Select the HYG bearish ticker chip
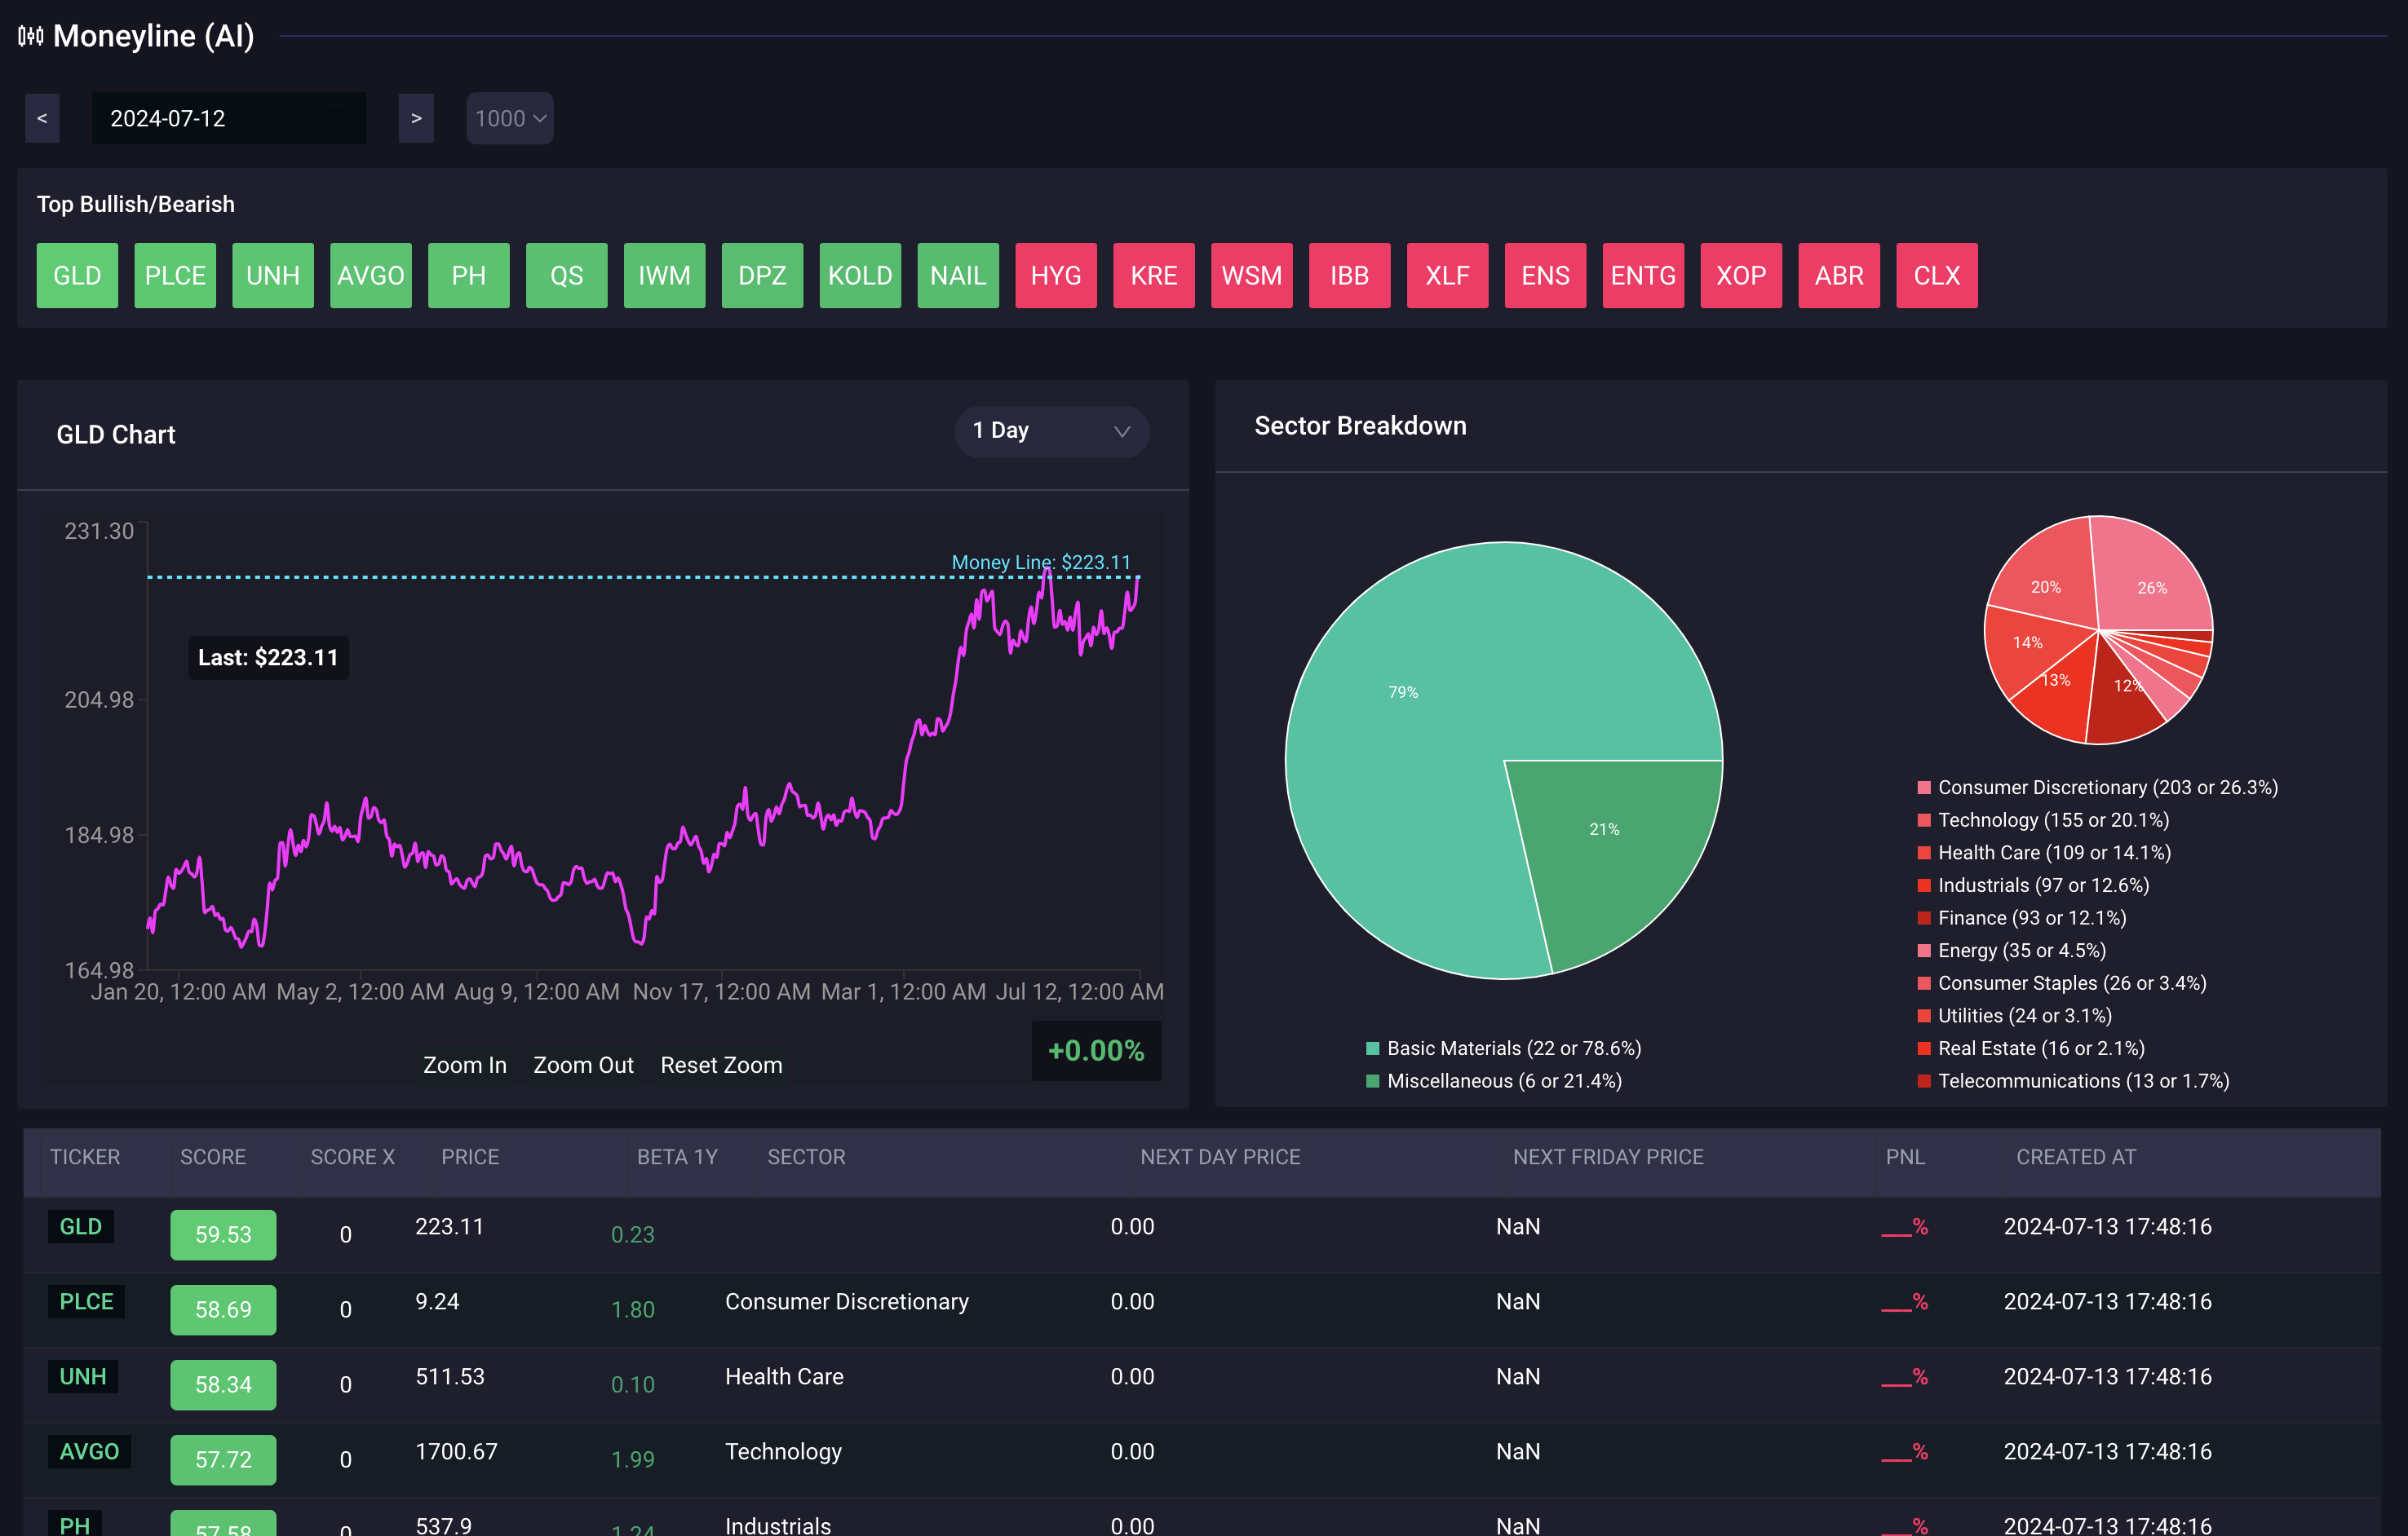The image size is (2408, 1536). click(1056, 275)
